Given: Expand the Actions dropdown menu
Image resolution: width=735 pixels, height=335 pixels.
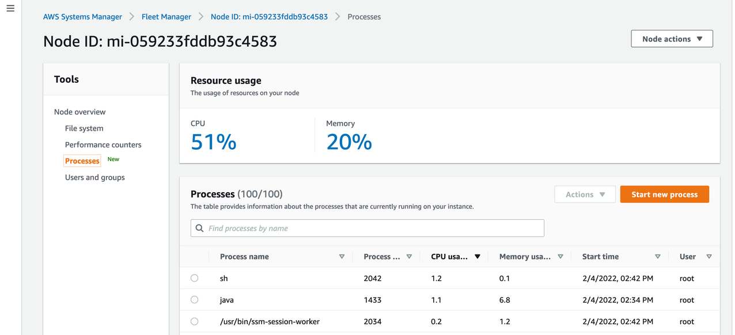Looking at the screenshot, I should (585, 195).
